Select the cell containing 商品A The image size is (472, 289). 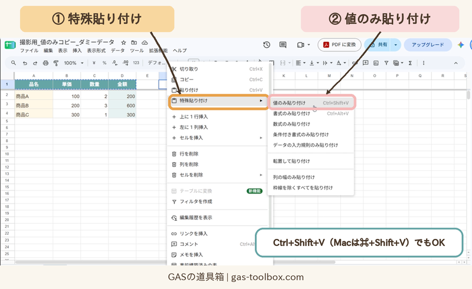point(34,96)
